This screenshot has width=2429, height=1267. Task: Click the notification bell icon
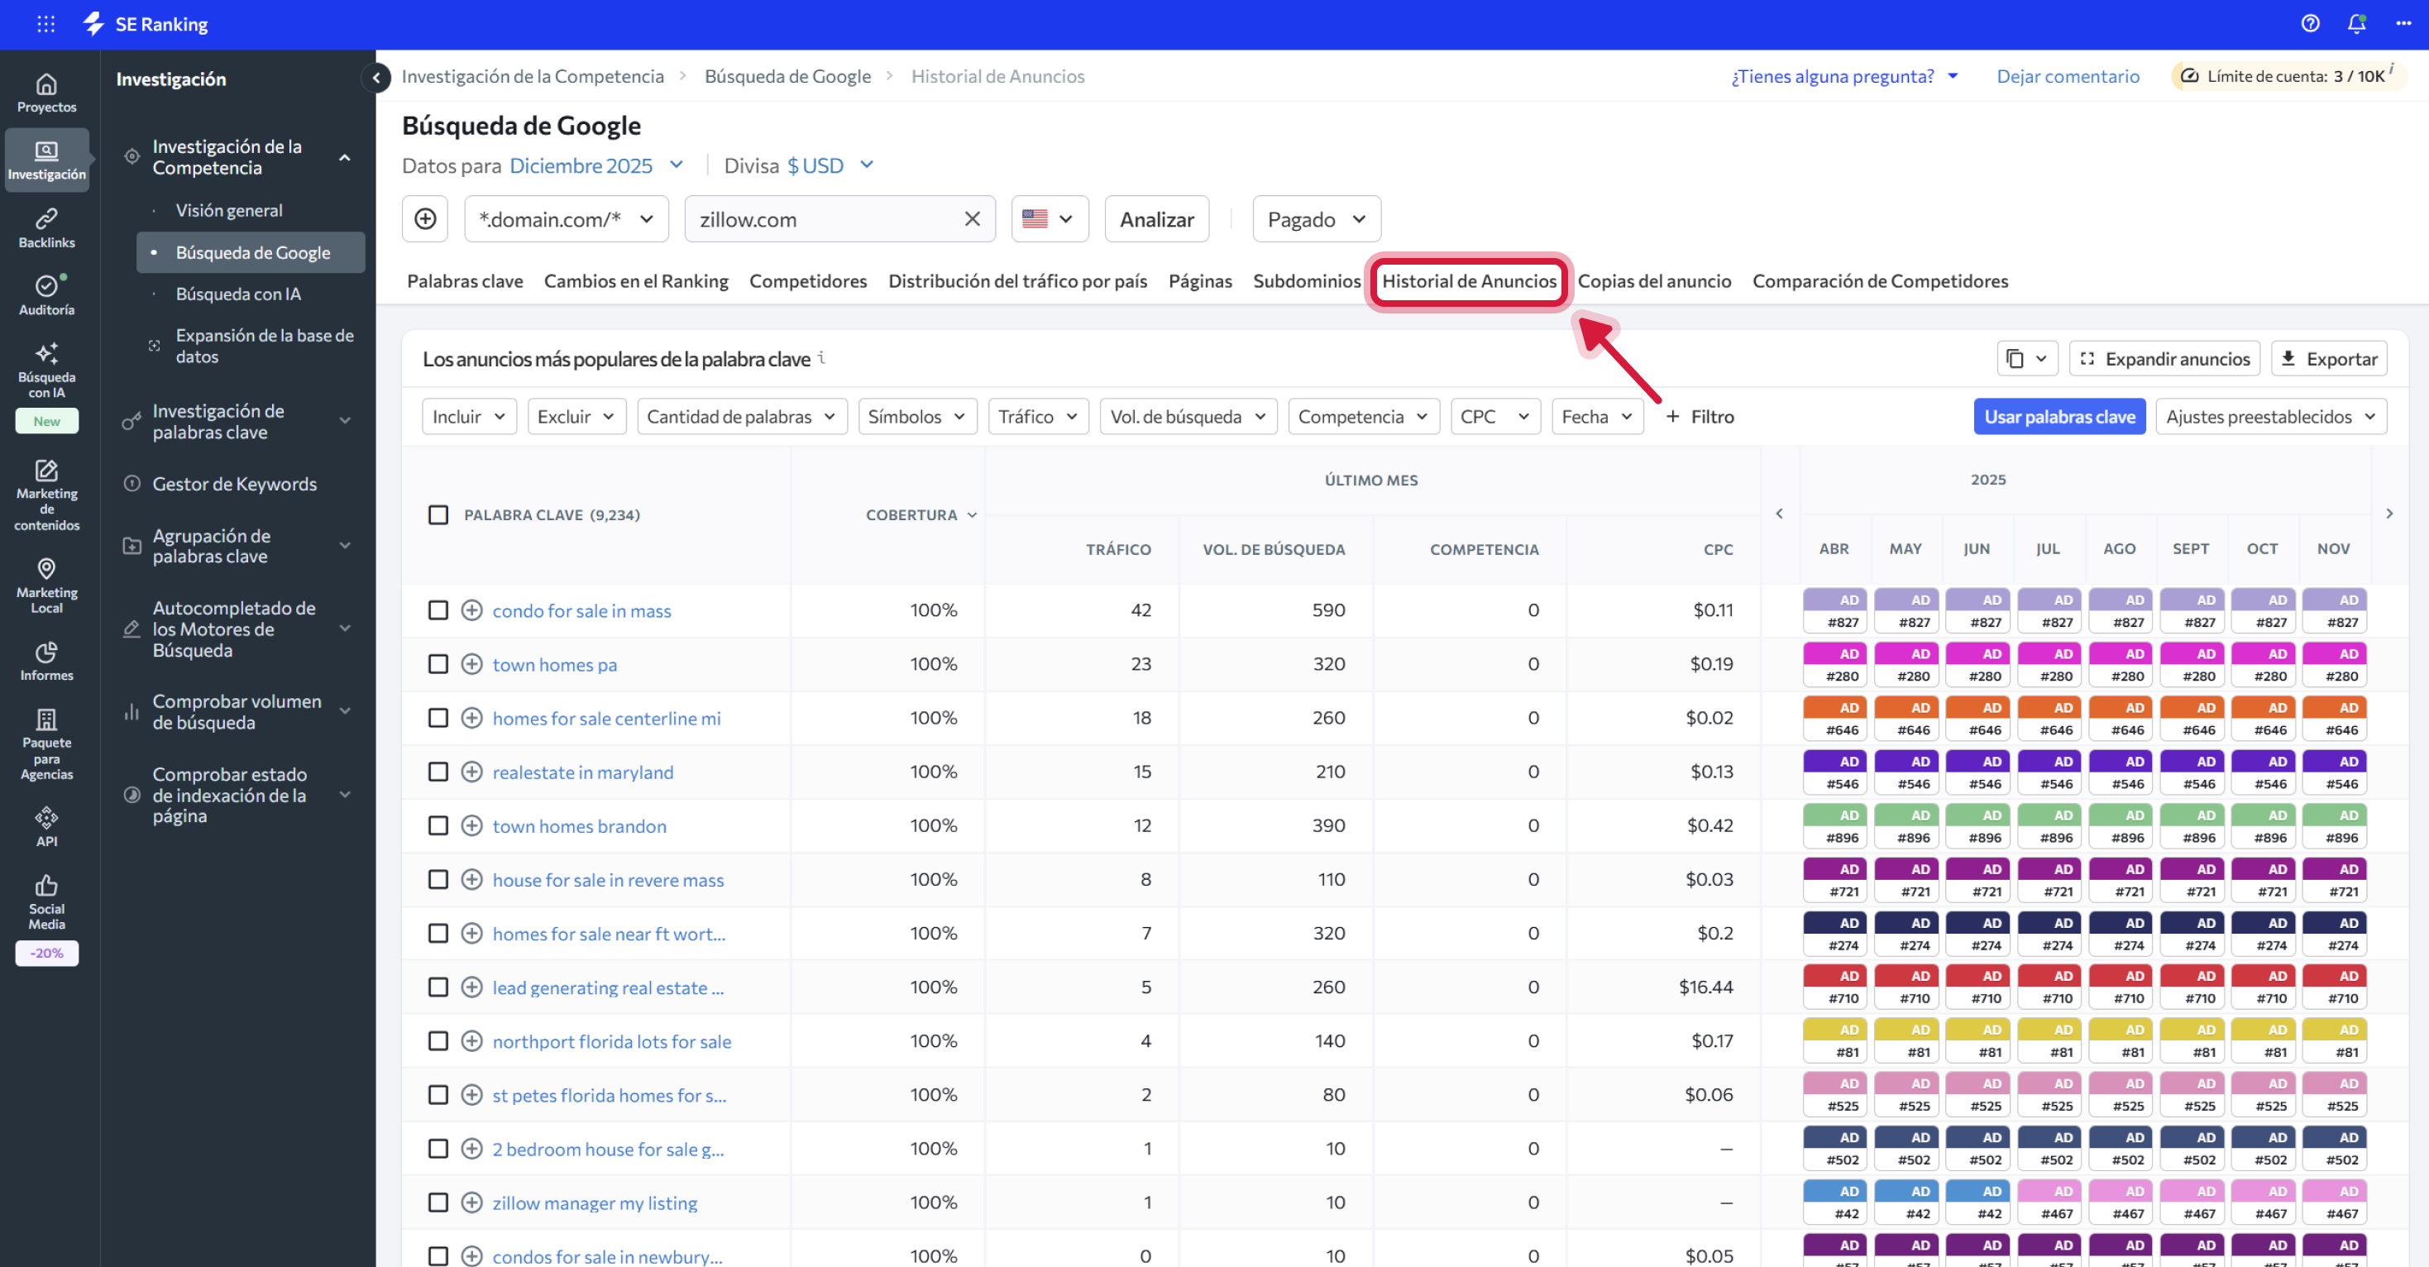[x=2355, y=23]
